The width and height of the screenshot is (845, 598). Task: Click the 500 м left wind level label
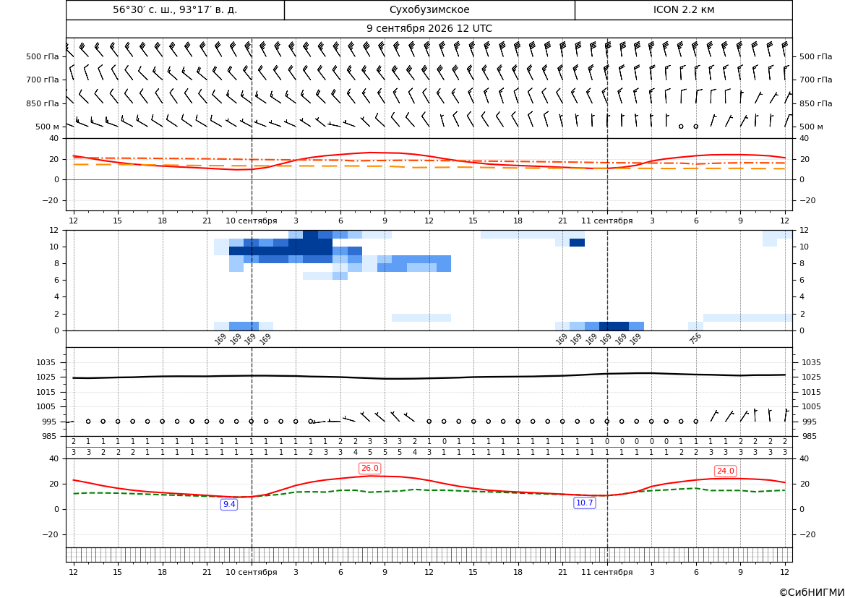point(47,127)
